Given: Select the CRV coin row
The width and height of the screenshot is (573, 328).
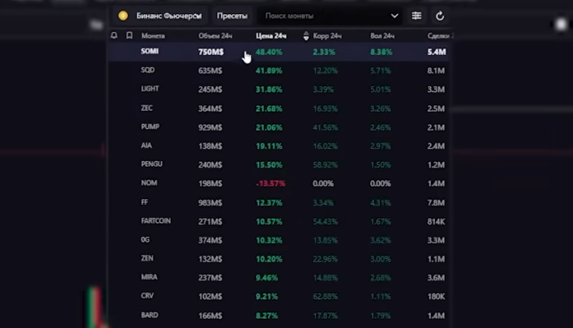Looking at the screenshot, I should [x=279, y=296].
